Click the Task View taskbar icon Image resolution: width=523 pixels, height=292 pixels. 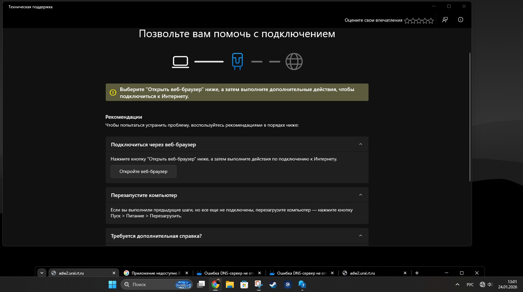tap(201, 284)
